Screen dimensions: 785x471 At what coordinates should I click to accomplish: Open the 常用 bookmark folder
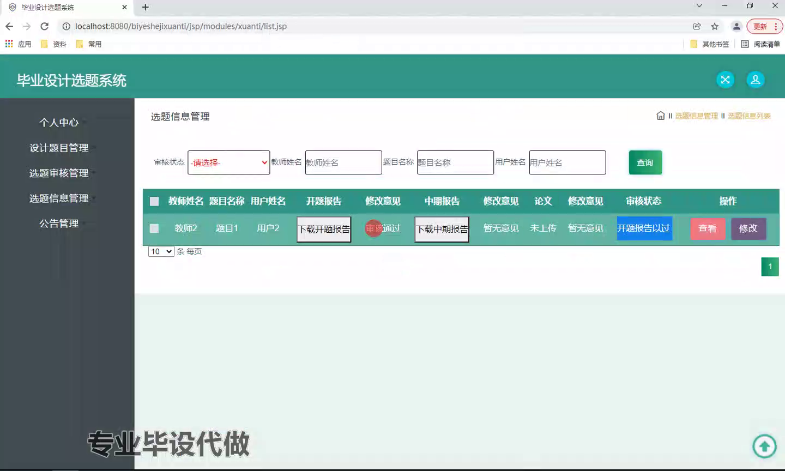(88, 44)
